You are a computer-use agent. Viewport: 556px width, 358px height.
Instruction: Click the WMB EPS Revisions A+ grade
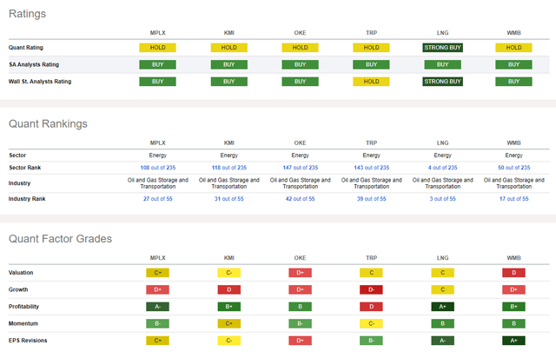pyautogui.click(x=513, y=341)
